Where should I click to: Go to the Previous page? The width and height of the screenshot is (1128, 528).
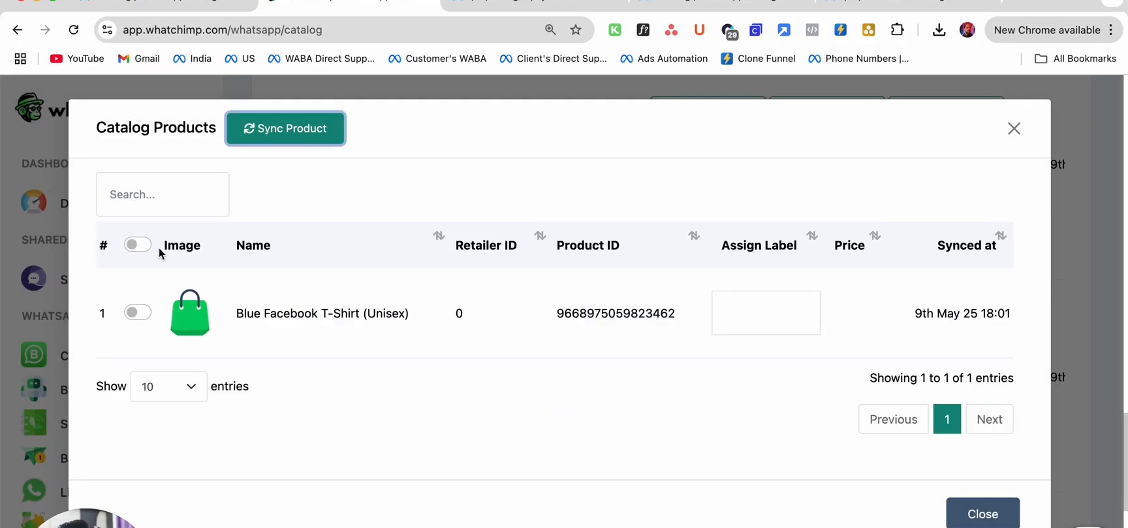coord(893,419)
